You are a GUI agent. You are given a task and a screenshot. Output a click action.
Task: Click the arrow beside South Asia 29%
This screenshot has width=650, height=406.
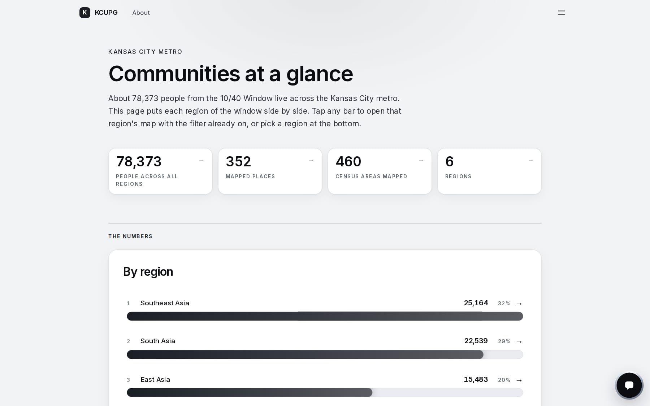tap(519, 342)
